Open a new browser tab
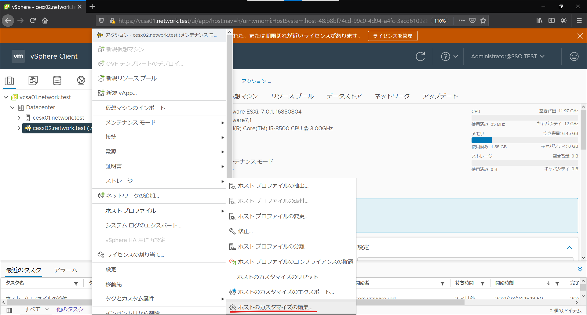Image resolution: width=587 pixels, height=315 pixels. 92,6
